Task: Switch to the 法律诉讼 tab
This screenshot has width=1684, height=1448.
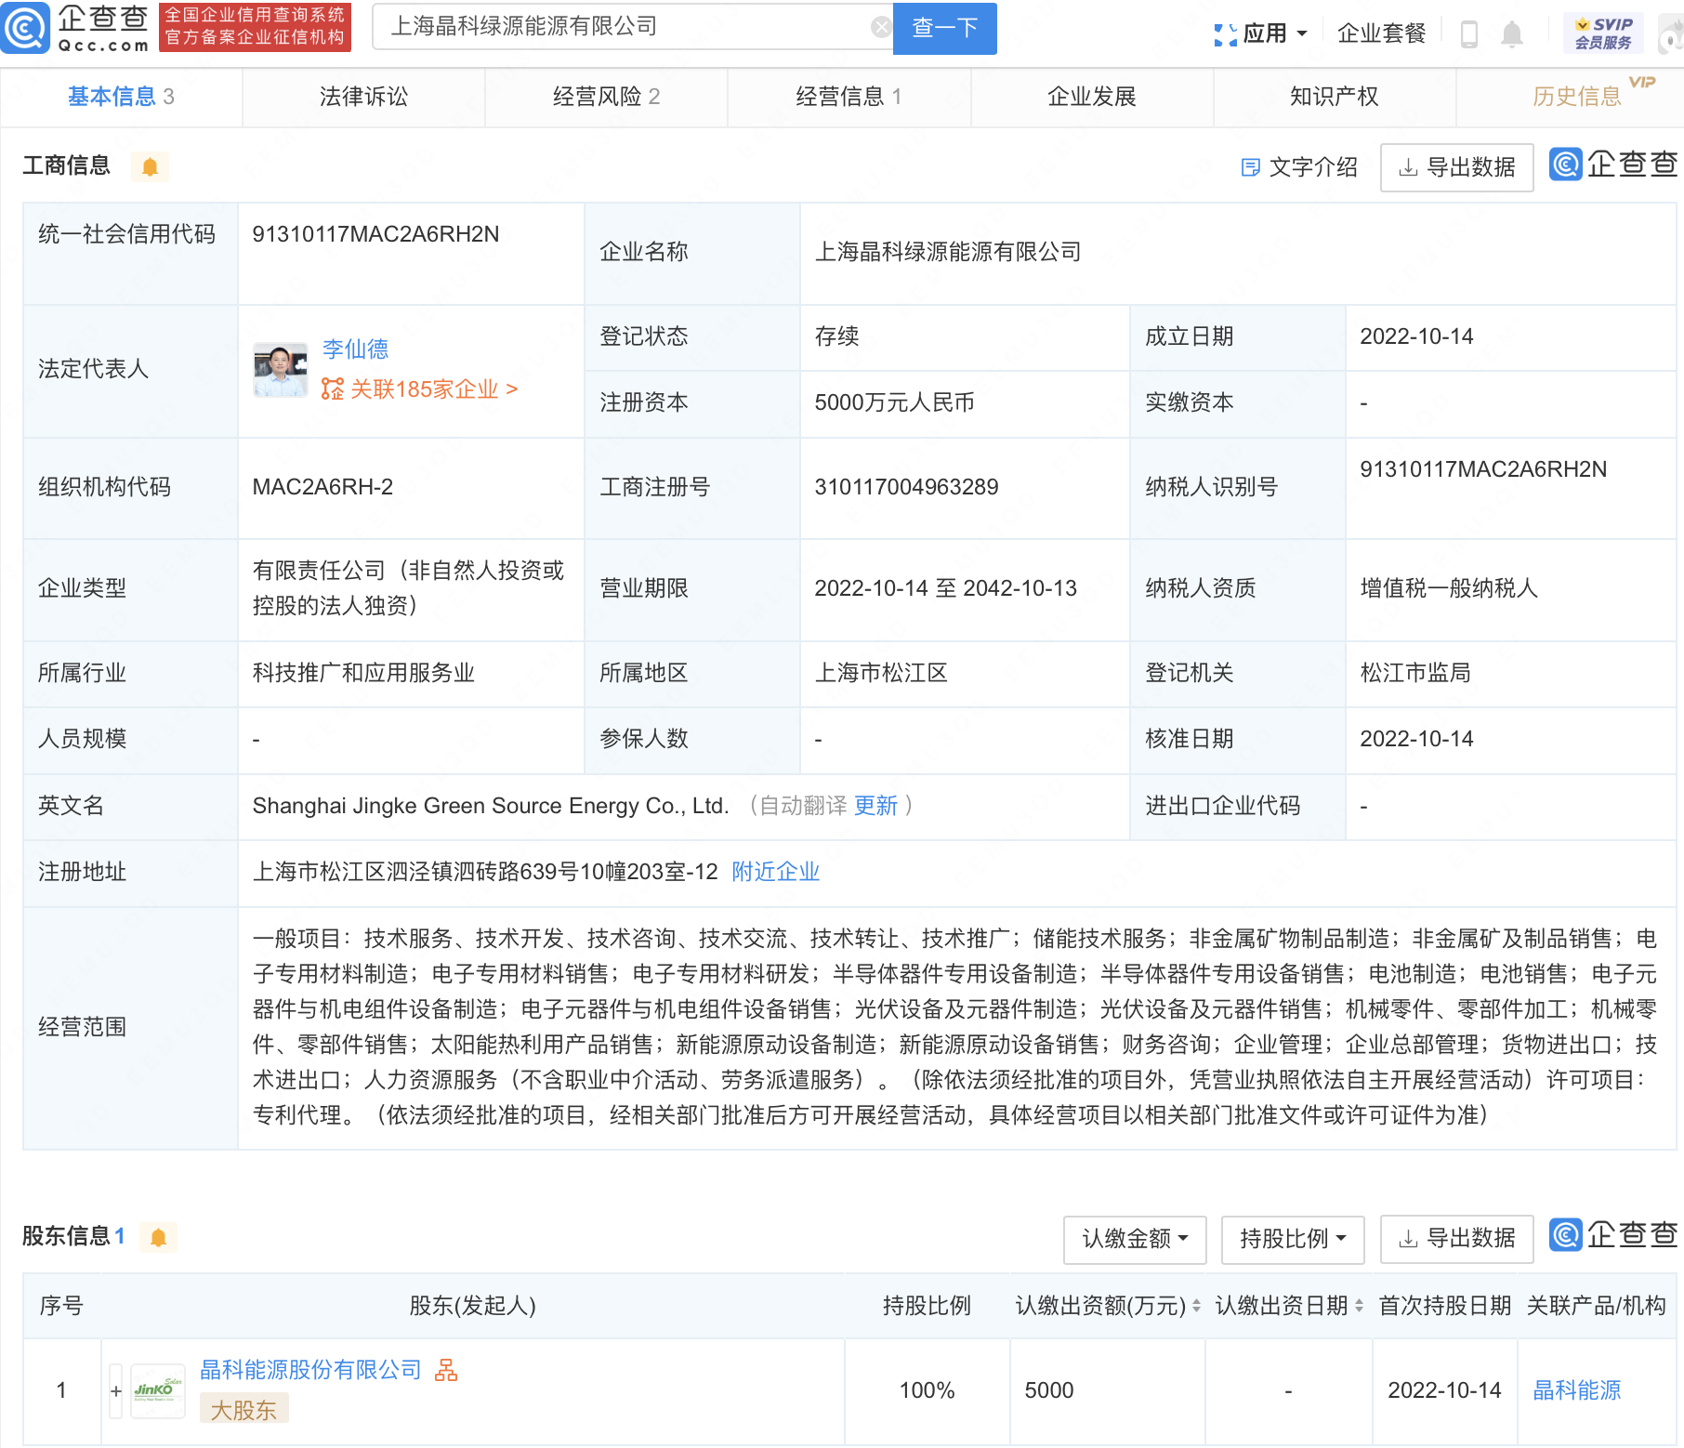Action: pos(363,97)
